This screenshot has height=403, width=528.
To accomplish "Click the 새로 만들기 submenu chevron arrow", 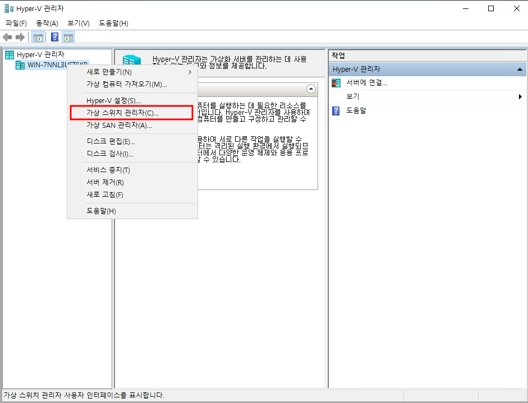I will tap(190, 72).
